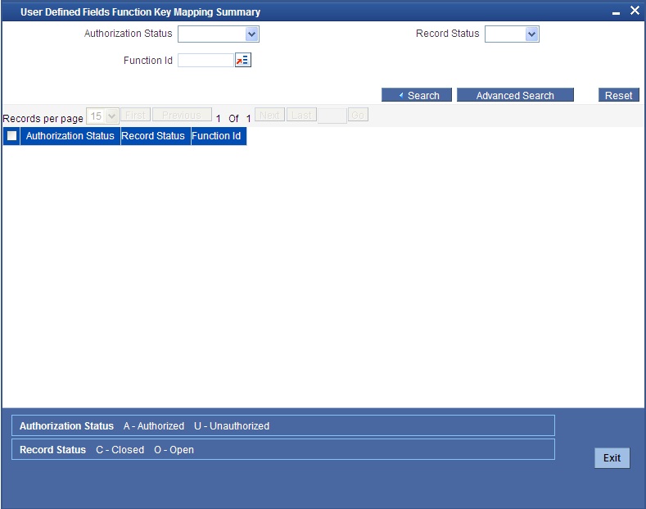Click the Search button

pyautogui.click(x=417, y=95)
